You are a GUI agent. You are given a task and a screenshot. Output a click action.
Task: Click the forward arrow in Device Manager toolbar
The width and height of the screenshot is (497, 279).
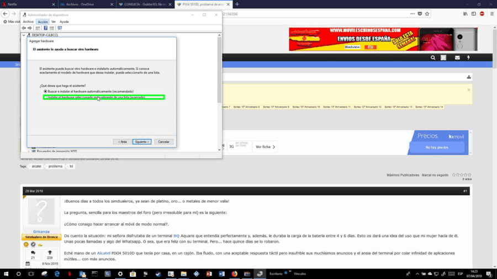click(30, 28)
